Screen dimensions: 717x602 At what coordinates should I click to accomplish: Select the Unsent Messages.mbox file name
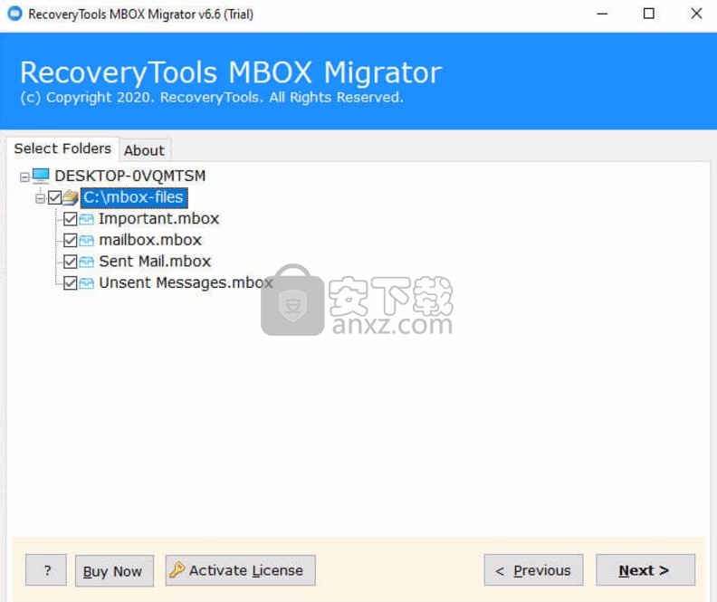pyautogui.click(x=186, y=283)
